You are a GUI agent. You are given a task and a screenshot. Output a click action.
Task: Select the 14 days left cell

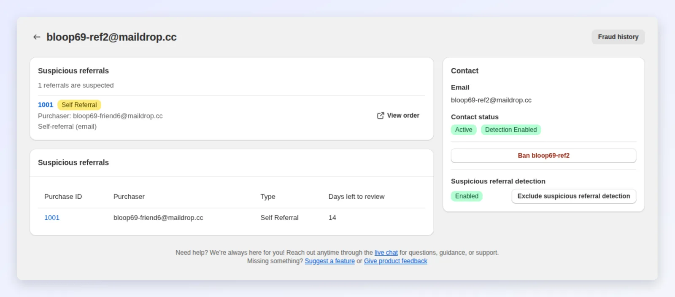(x=332, y=218)
